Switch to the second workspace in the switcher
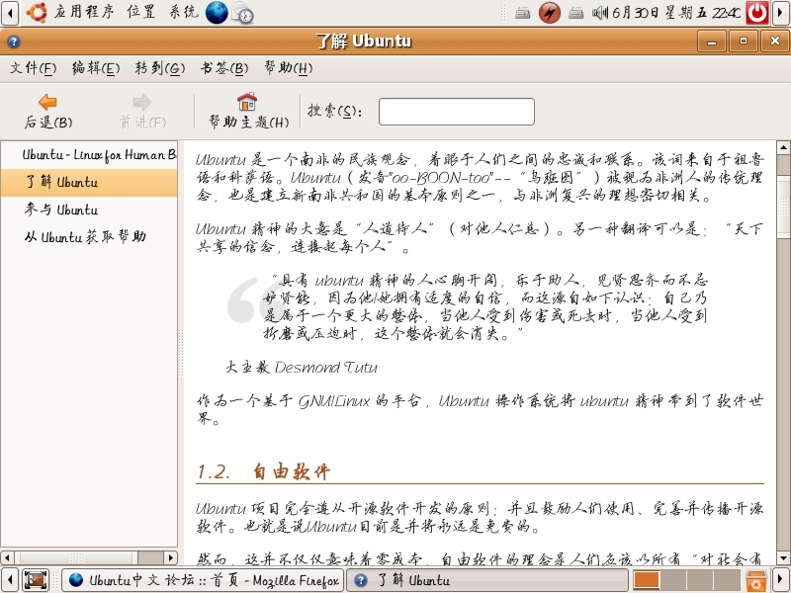This screenshot has width=791, height=593. 673,580
